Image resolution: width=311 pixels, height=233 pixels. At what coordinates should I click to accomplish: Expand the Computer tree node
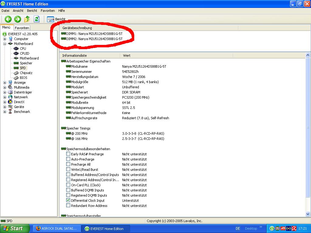click(5, 39)
